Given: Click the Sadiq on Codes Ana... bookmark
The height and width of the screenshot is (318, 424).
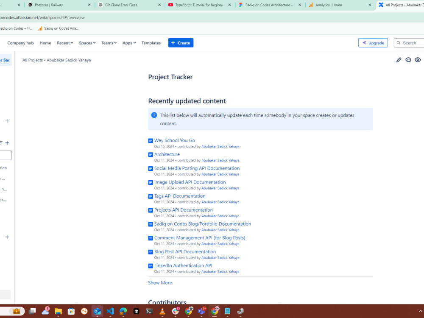Looking at the screenshot, I should (x=59, y=28).
